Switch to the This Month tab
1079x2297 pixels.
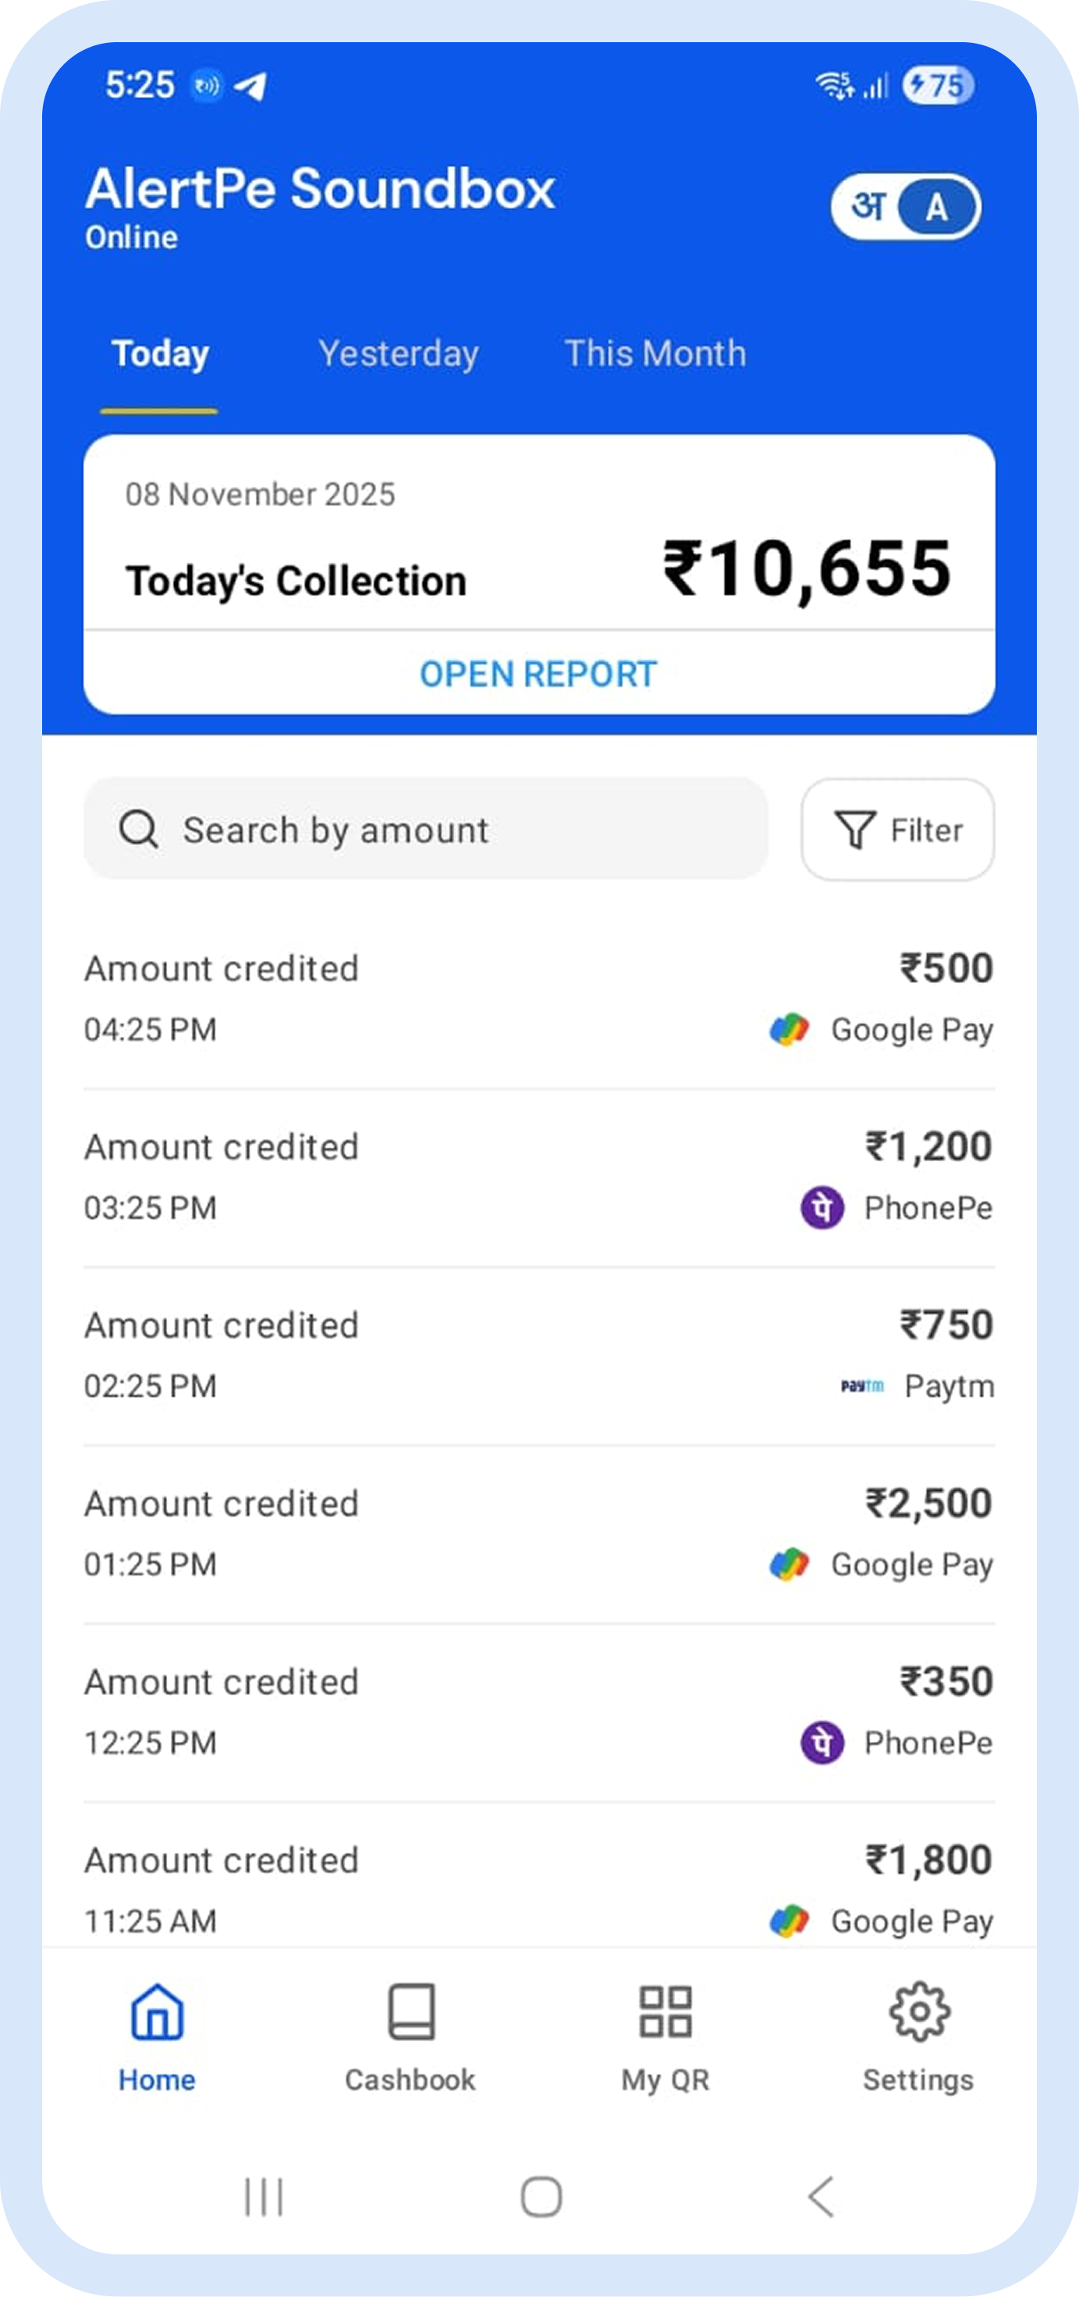(655, 354)
